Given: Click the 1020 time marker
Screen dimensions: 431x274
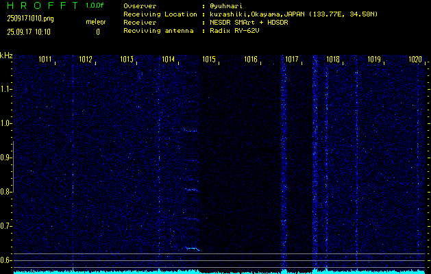Looking at the screenshot, I should click(415, 59).
